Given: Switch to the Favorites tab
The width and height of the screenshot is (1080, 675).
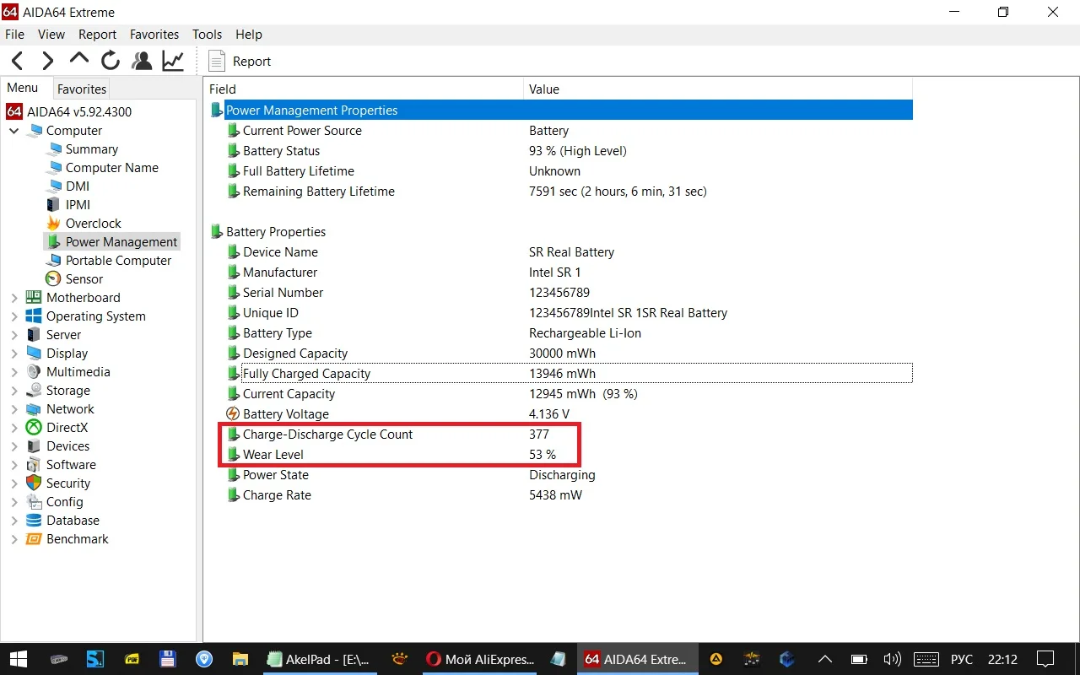Looking at the screenshot, I should (x=82, y=89).
